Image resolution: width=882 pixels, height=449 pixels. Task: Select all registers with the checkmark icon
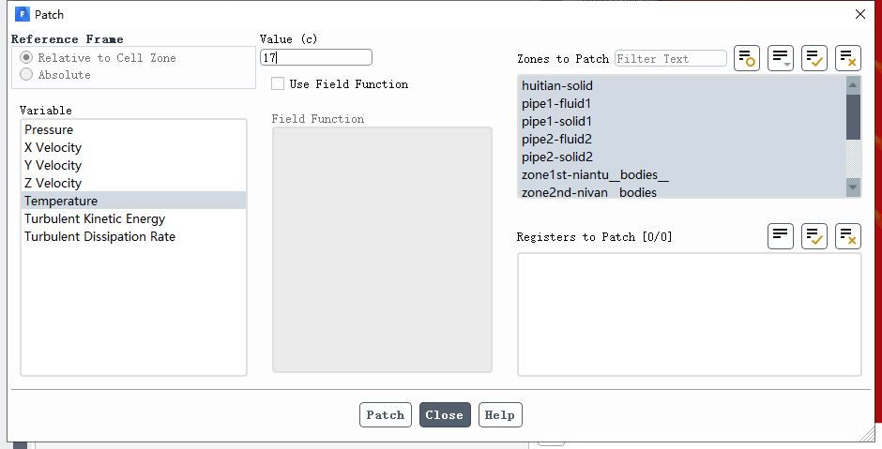(814, 236)
